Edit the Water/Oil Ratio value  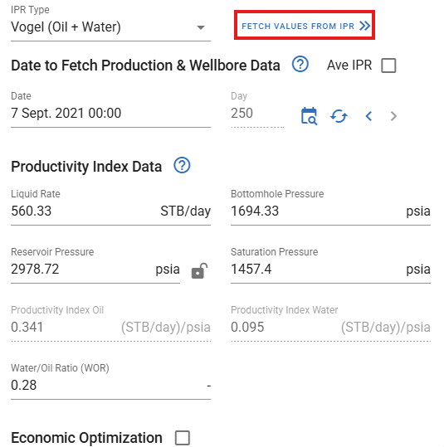[110, 386]
